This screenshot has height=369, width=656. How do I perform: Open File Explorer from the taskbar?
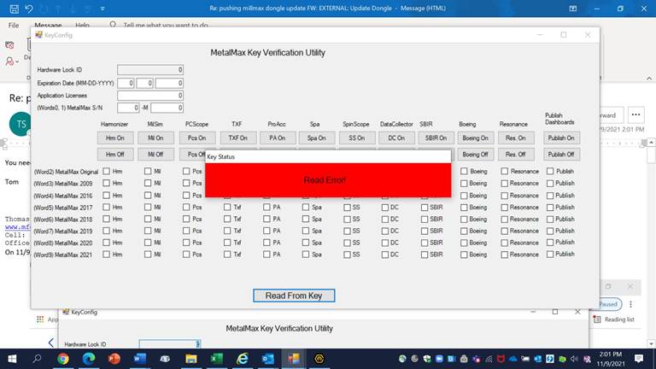tap(191, 359)
